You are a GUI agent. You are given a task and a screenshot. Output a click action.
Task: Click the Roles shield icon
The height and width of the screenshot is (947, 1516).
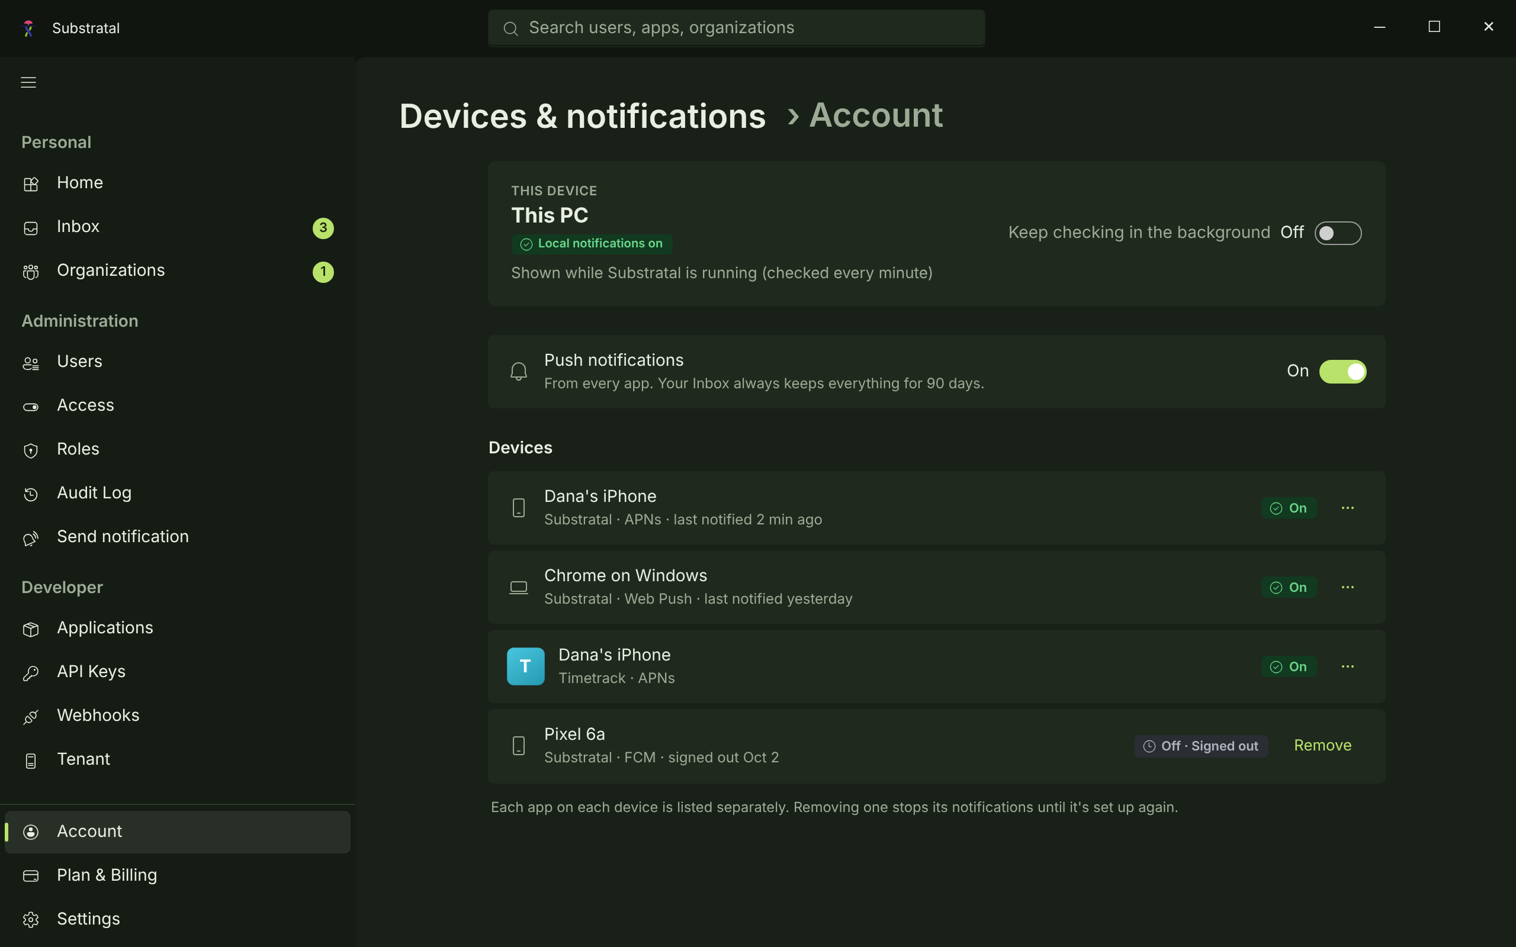point(31,450)
